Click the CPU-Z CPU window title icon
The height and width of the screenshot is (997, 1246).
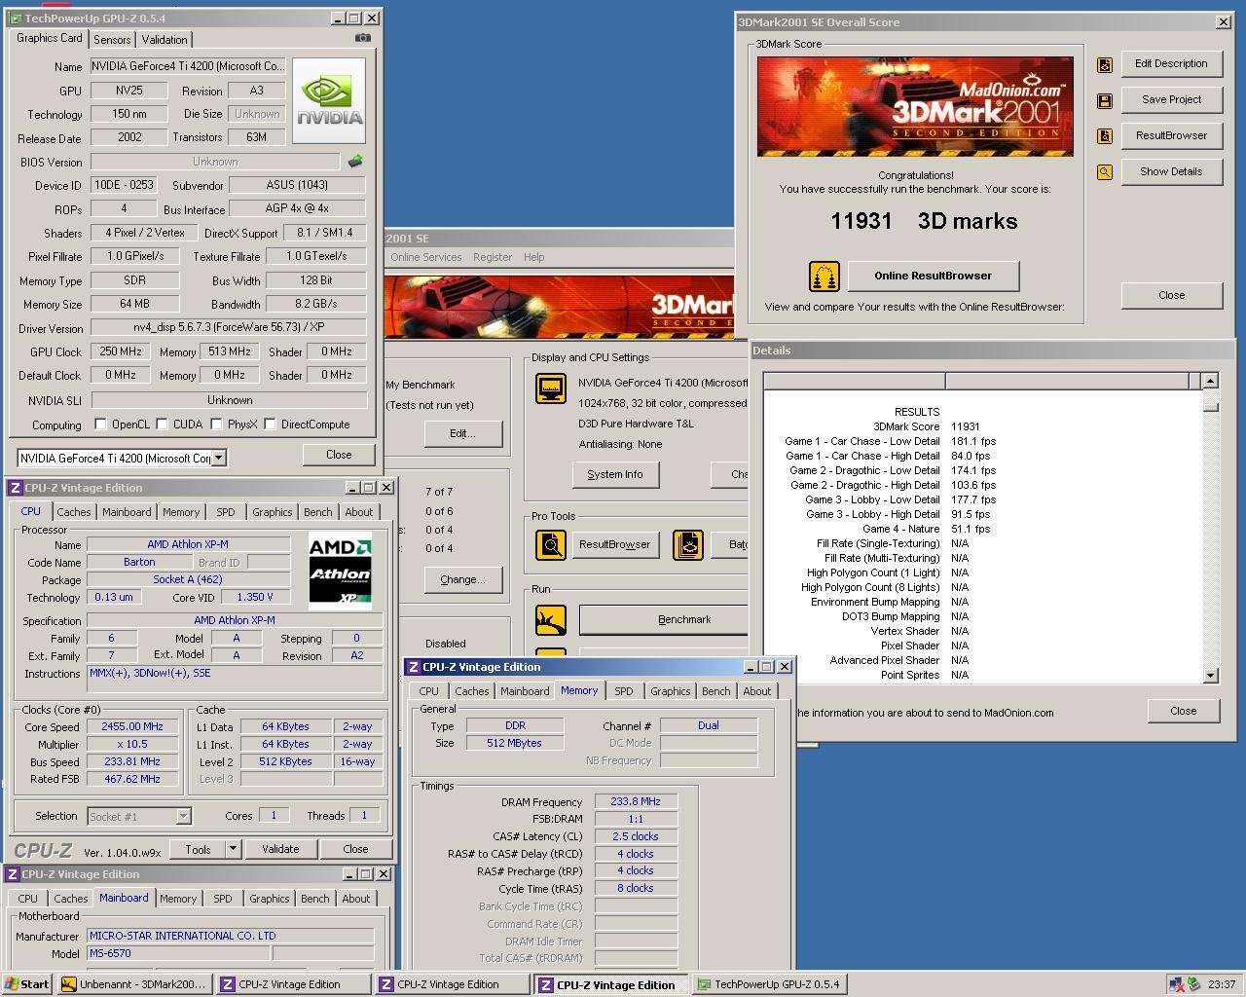click(x=15, y=488)
